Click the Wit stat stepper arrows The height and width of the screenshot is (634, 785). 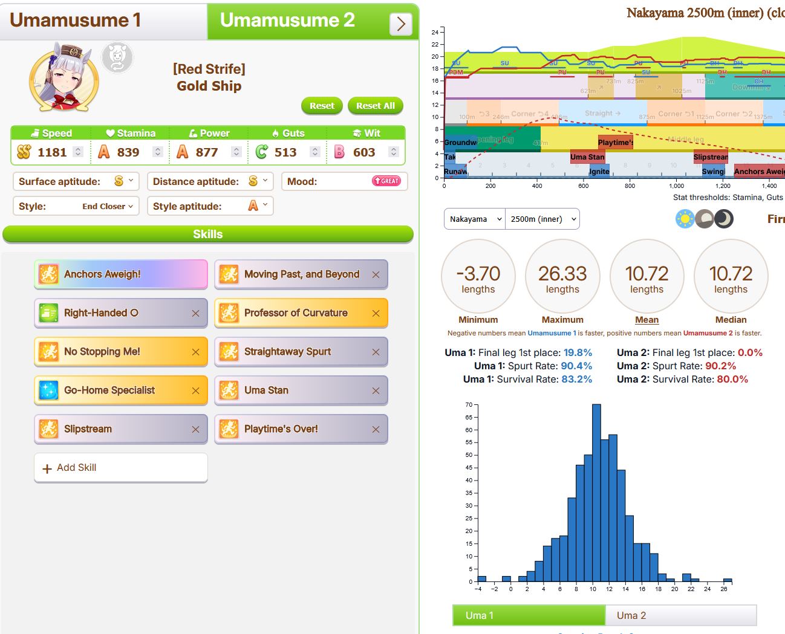394,152
